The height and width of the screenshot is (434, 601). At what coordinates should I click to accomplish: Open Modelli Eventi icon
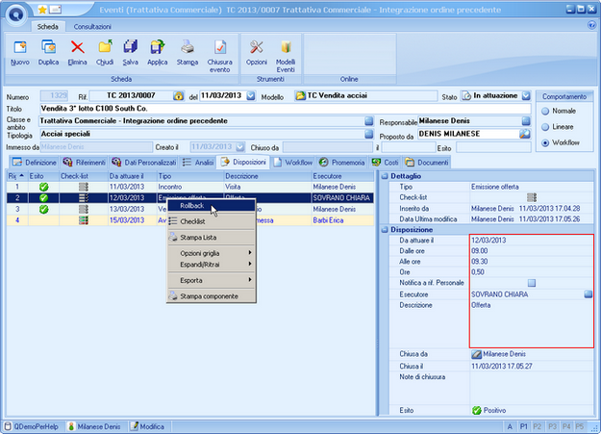tap(286, 47)
